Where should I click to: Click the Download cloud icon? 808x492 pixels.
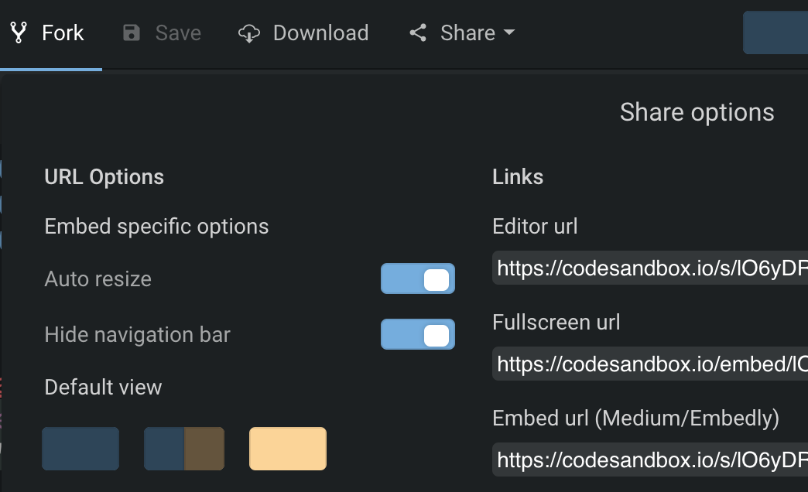point(248,33)
